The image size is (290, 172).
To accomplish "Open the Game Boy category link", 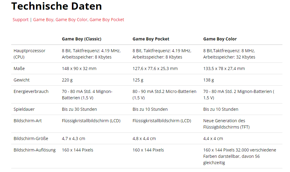I will click(43, 20).
